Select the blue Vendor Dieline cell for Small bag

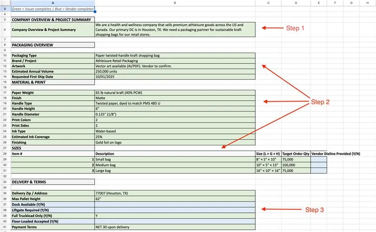319,160
